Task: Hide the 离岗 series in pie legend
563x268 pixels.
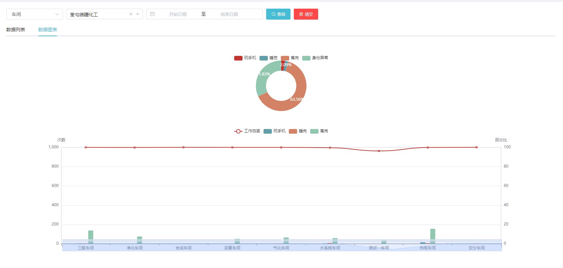Action: click(x=285, y=58)
